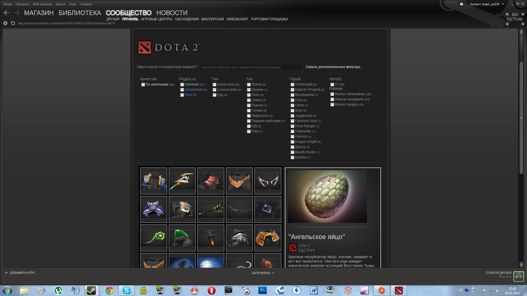This screenshot has width=527, height=296.
Task: Click the scrollbar down arrow
Action: tap(521, 264)
